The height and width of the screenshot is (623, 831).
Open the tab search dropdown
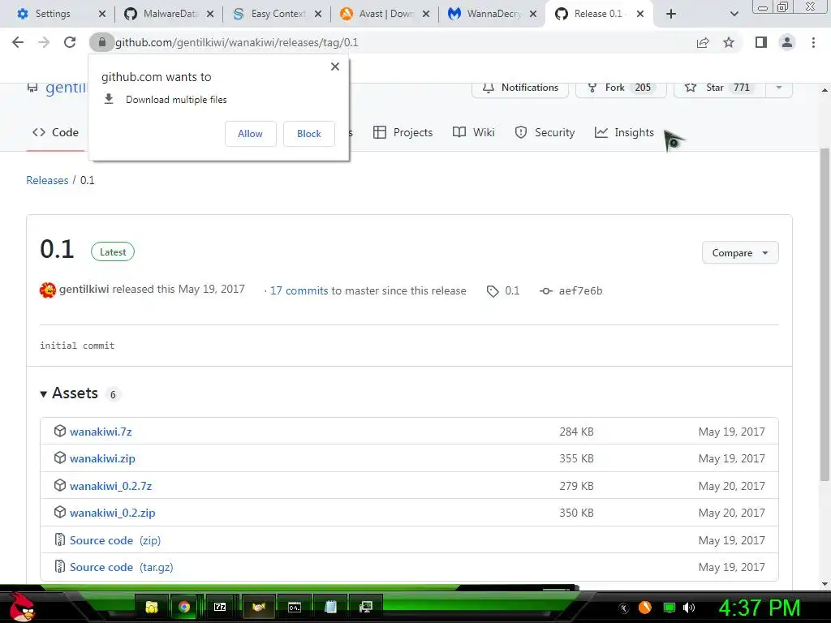coord(734,14)
